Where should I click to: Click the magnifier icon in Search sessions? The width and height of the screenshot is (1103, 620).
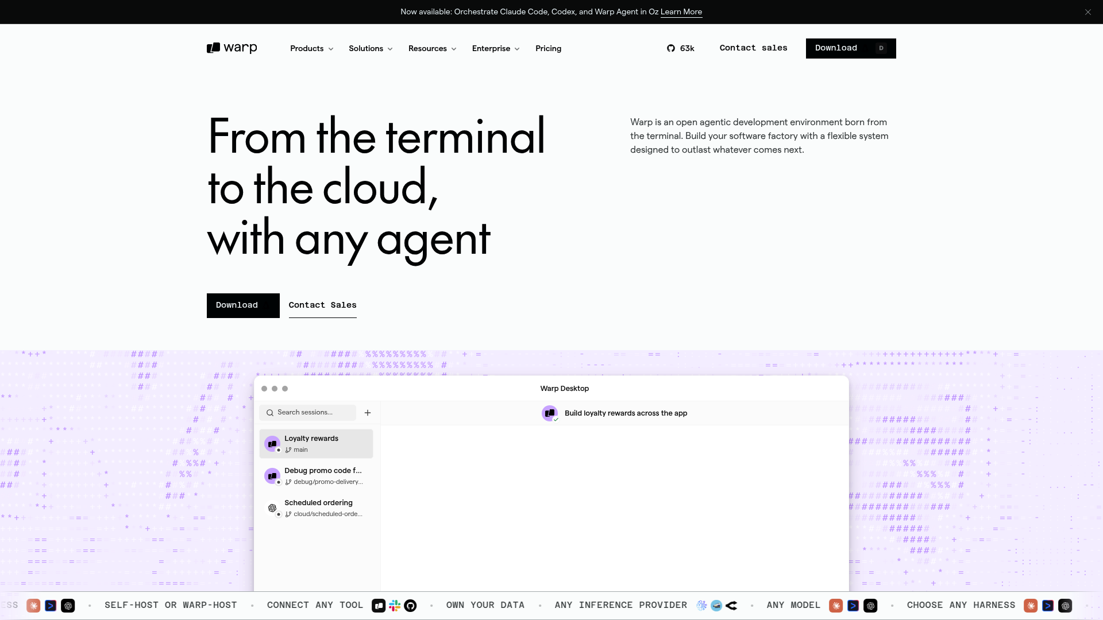[x=270, y=413]
